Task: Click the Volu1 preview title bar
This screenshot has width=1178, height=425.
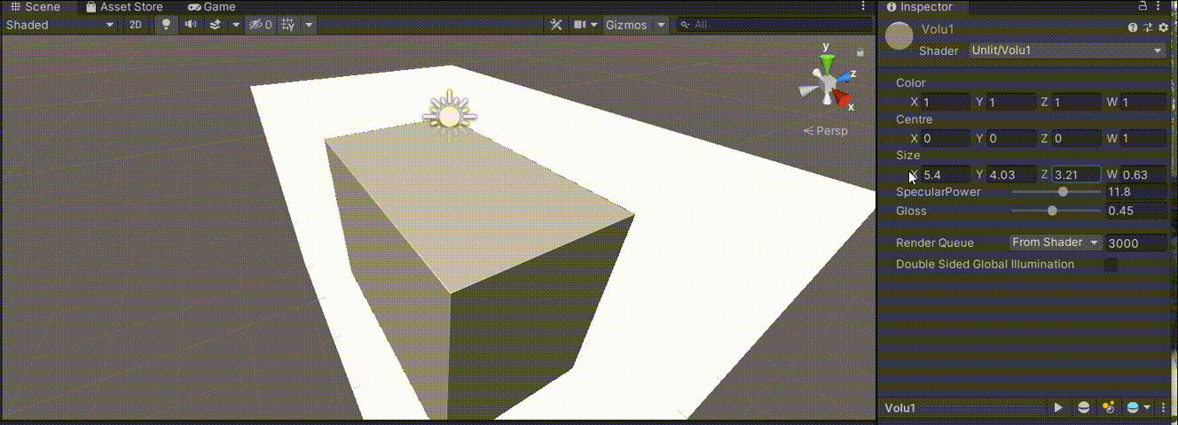Action: [x=965, y=407]
